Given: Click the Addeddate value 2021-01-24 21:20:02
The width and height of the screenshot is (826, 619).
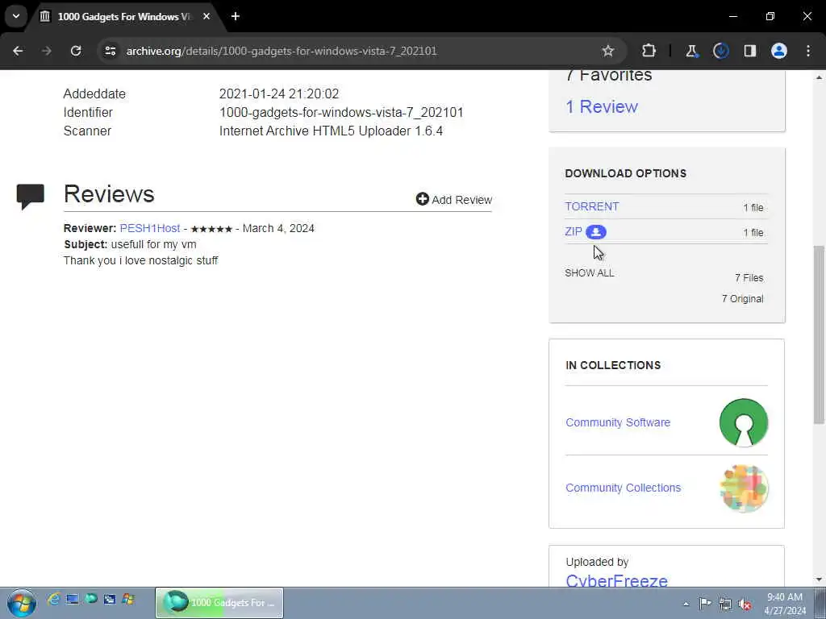Looking at the screenshot, I should pyautogui.click(x=278, y=93).
